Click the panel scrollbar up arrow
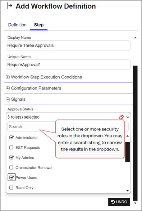 coord(135,38)
